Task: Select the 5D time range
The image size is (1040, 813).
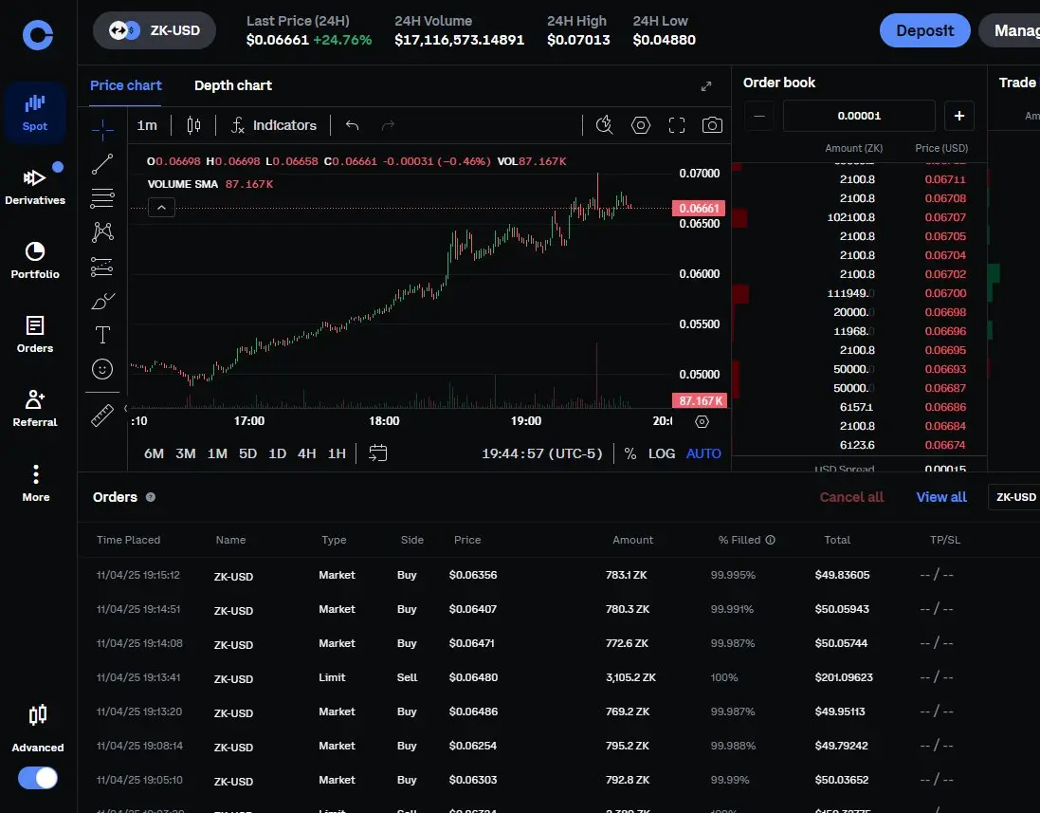Action: [x=248, y=453]
